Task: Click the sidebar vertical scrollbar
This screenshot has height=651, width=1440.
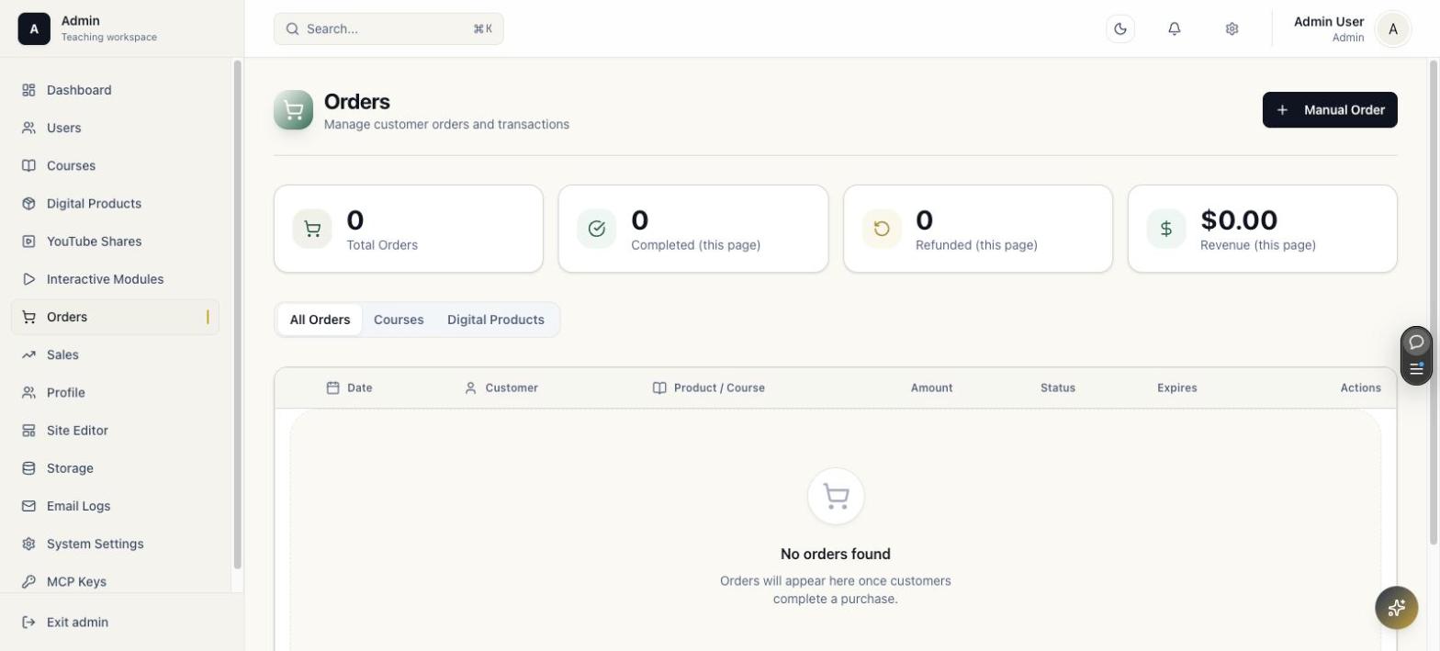Action: point(237,315)
